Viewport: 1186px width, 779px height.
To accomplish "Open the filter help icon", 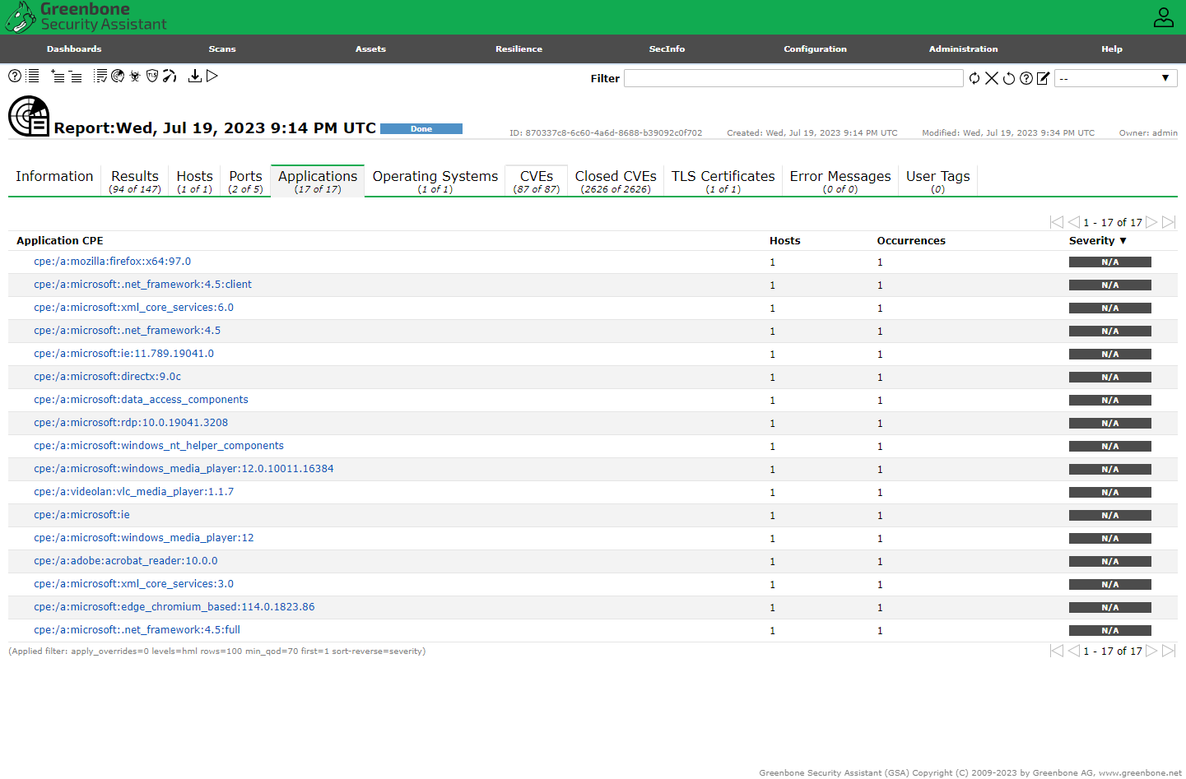I will (x=1026, y=78).
